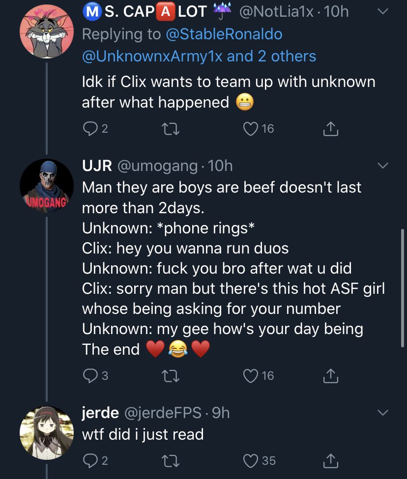Expand the UJR tweet options menu
Image resolution: width=407 pixels, height=479 pixels.
[x=383, y=166]
